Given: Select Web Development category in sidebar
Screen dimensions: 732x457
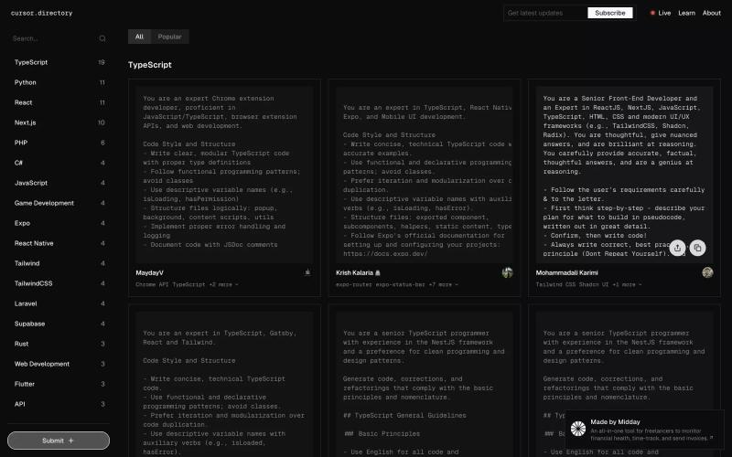Looking at the screenshot, I should (59, 364).
